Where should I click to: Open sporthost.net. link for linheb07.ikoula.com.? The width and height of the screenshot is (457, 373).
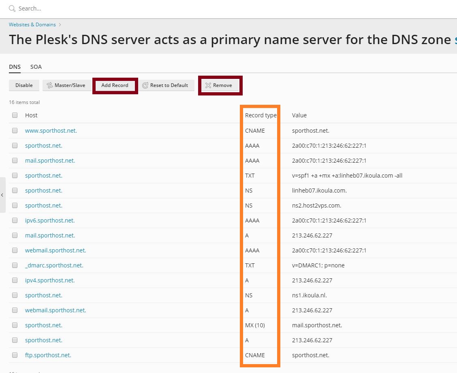click(x=44, y=191)
